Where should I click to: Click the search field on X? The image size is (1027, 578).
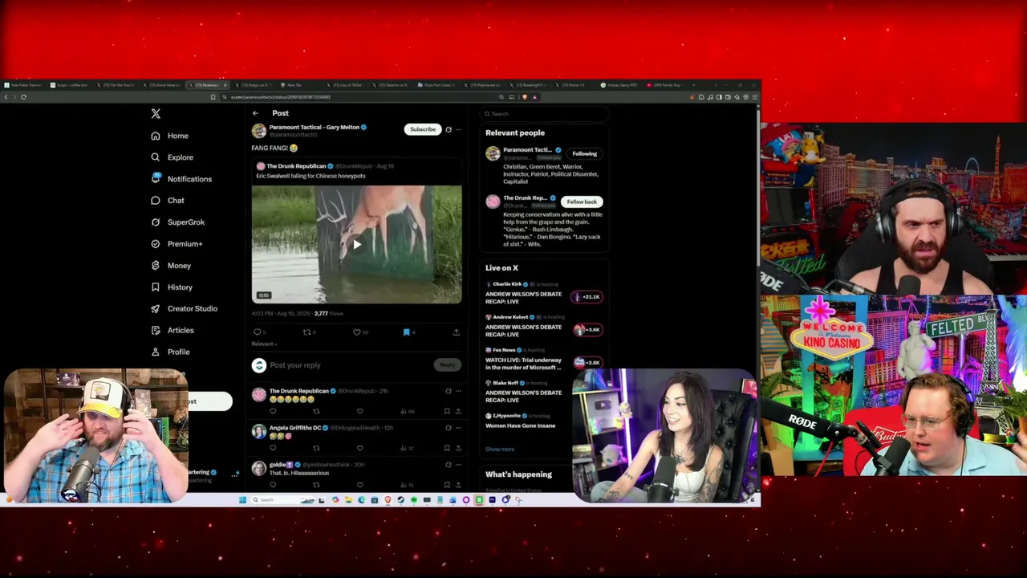(546, 114)
